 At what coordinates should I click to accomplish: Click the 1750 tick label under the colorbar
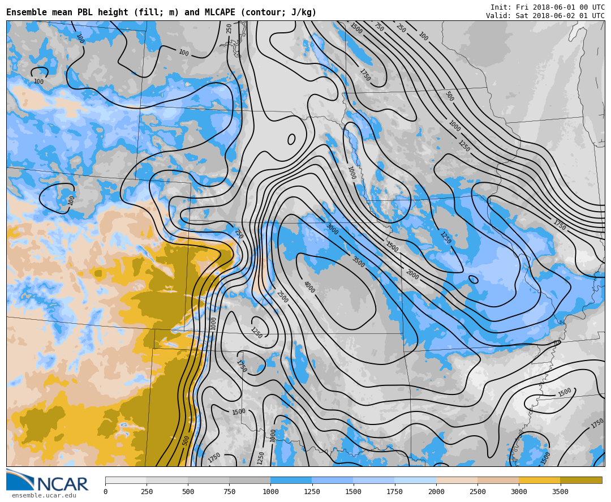tap(394, 492)
